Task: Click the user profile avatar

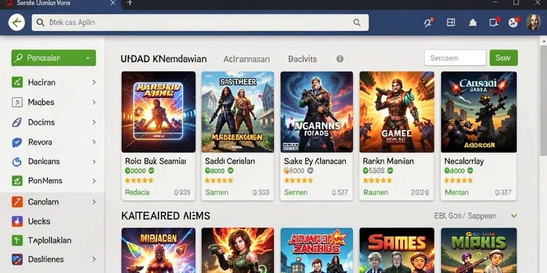Action: pyautogui.click(x=533, y=22)
